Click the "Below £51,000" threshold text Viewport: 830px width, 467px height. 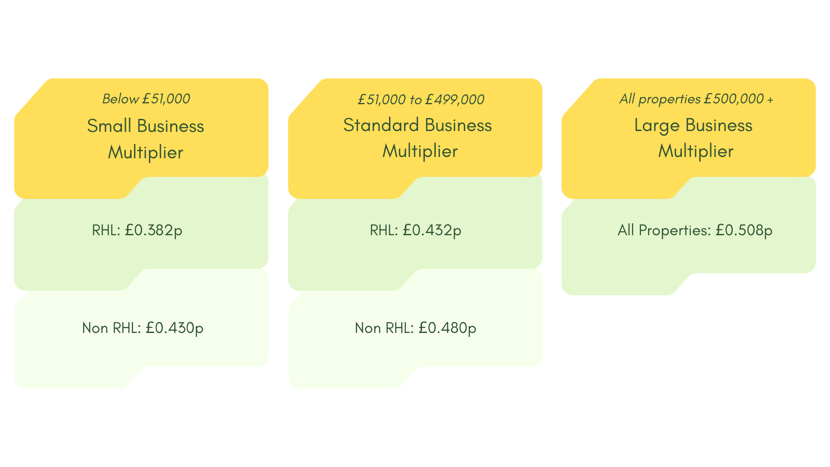point(146,99)
